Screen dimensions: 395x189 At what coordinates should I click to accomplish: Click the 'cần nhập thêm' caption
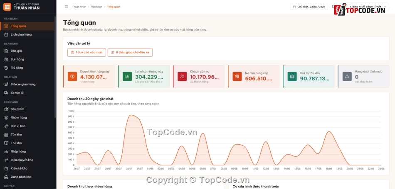(363, 82)
